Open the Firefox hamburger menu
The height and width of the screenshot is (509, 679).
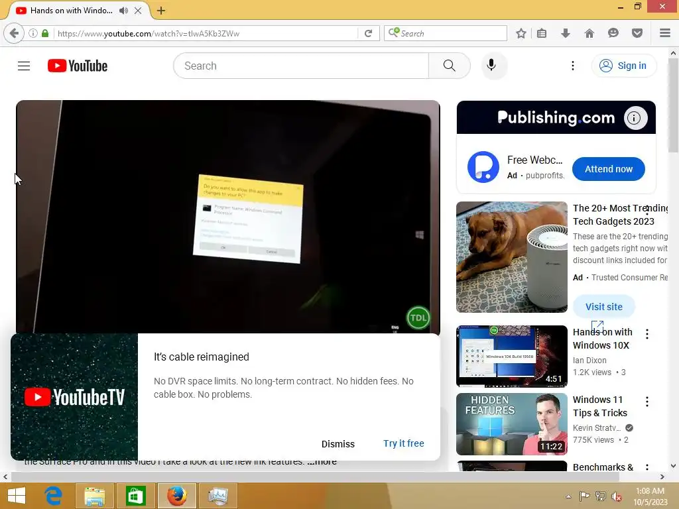664,33
